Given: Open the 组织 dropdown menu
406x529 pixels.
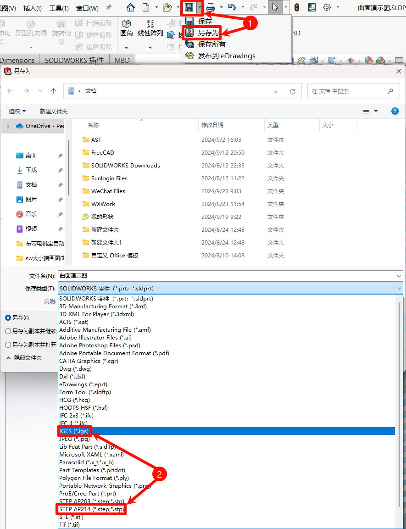Looking at the screenshot, I should coord(17,111).
